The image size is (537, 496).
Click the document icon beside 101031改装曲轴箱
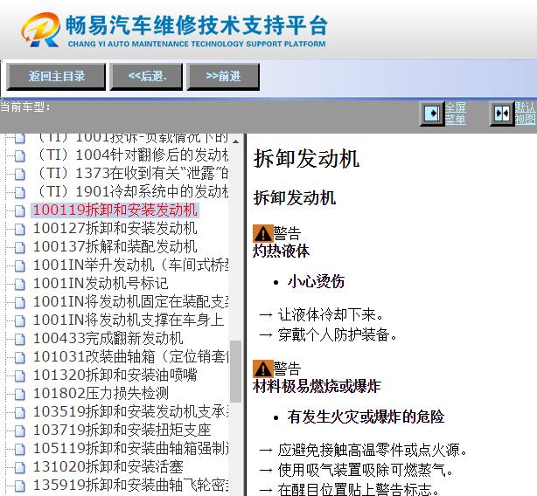click(x=20, y=357)
